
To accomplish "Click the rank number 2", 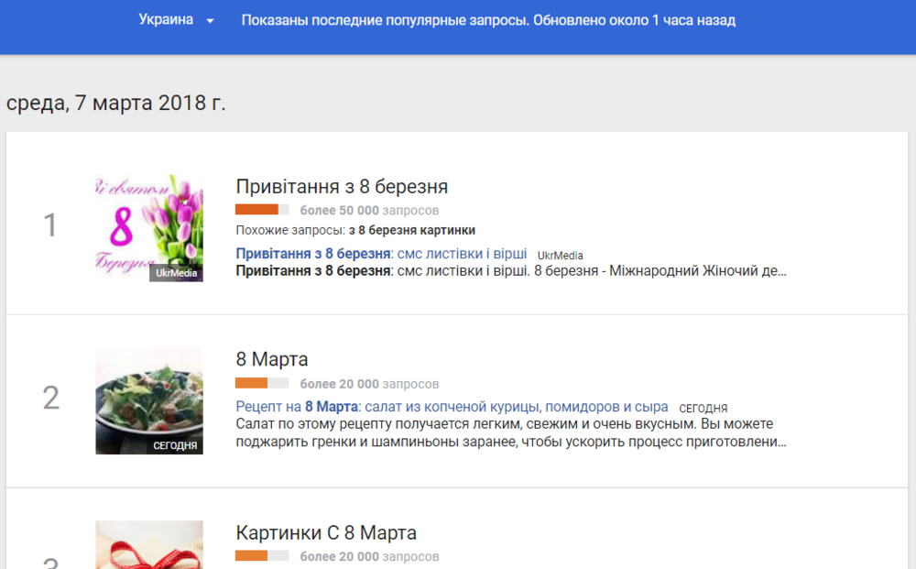I will pyautogui.click(x=51, y=398).
